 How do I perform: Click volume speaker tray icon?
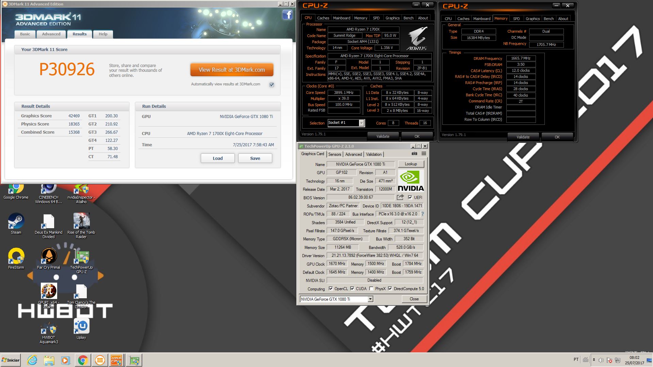601,360
